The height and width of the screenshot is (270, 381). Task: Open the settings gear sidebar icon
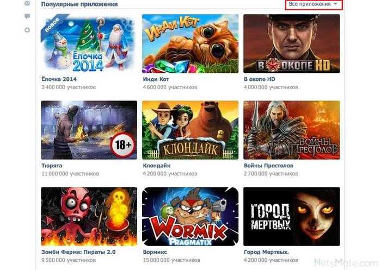point(27,30)
